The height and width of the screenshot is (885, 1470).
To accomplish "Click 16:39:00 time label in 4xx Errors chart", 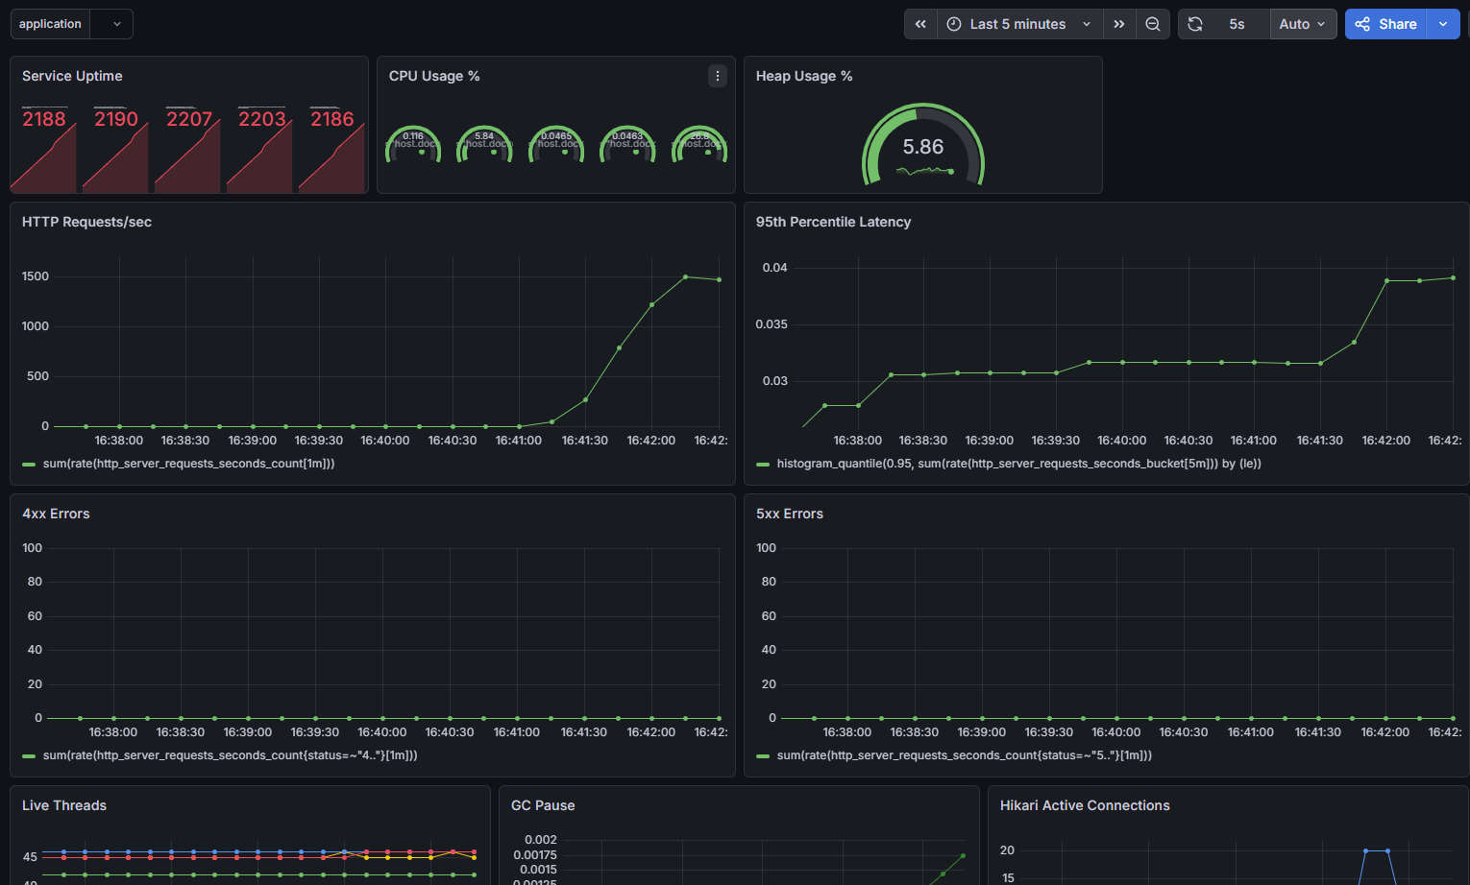I will point(248,732).
